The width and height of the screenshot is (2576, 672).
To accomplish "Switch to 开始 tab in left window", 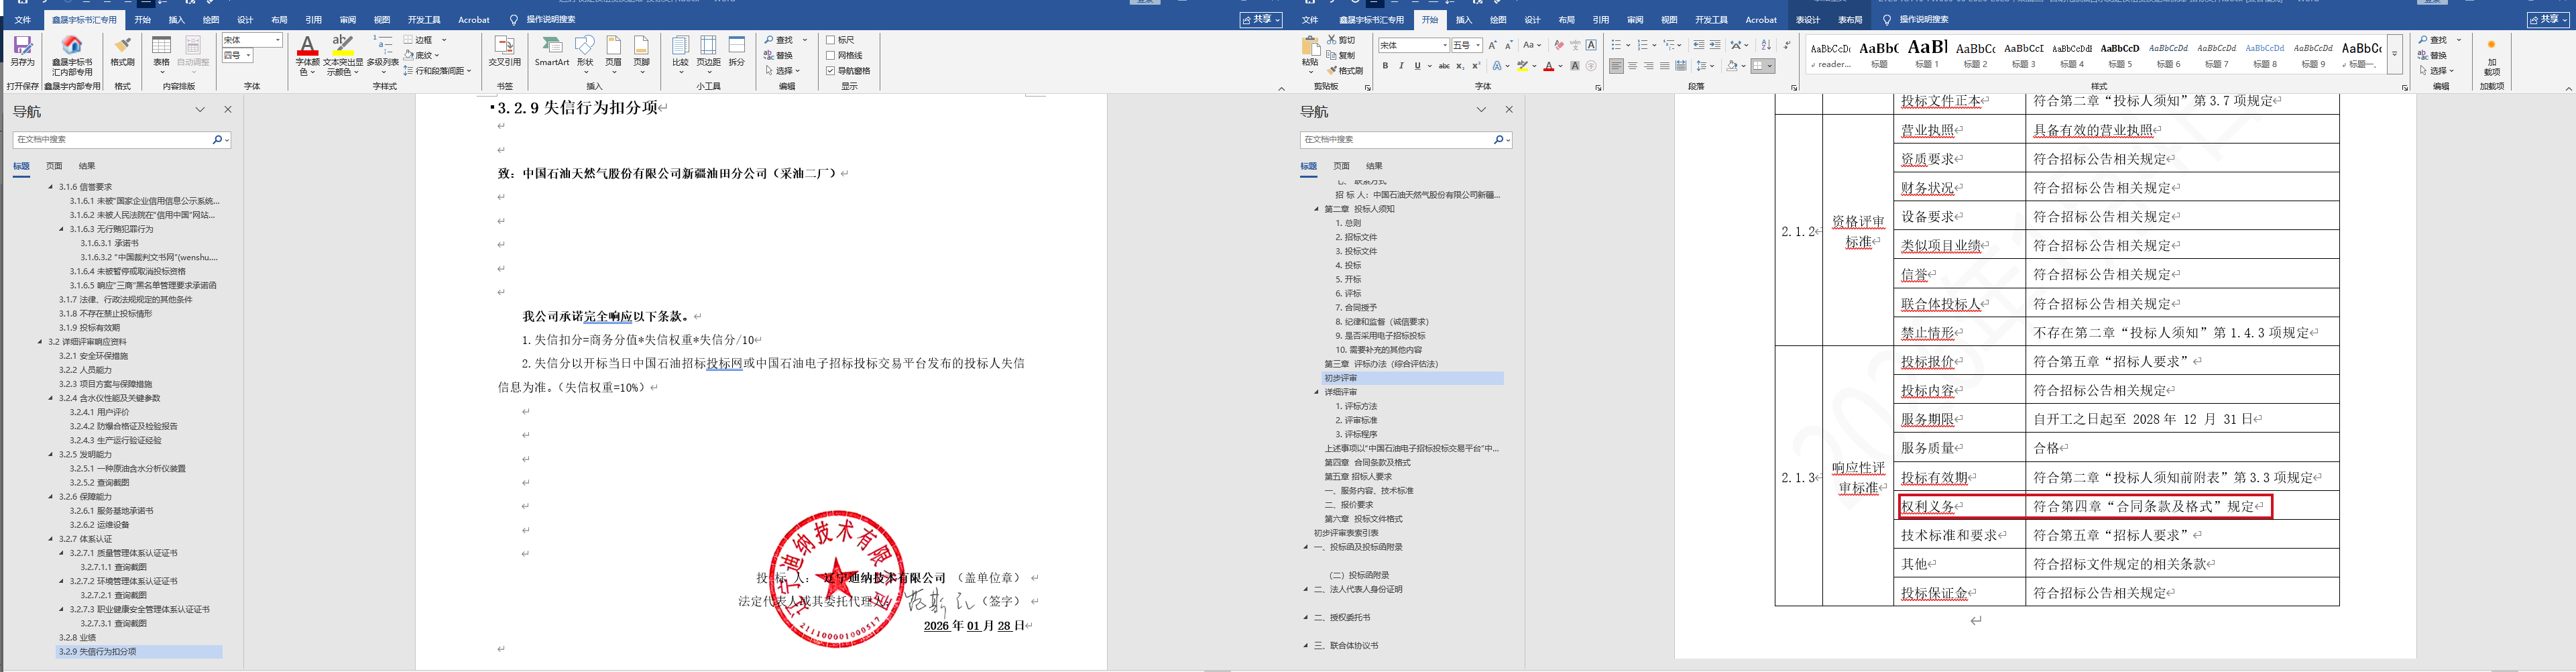I will coord(143,19).
